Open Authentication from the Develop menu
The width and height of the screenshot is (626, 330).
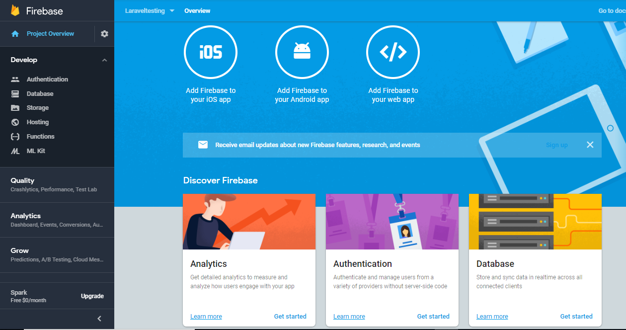click(x=47, y=80)
